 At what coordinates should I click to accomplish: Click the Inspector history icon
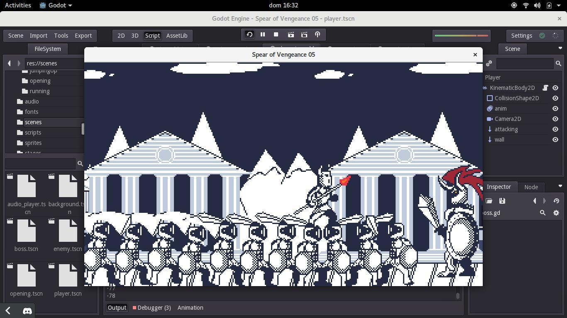pos(556,201)
